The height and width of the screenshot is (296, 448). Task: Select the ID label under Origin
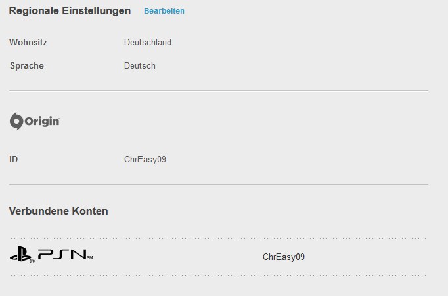pyautogui.click(x=13, y=159)
